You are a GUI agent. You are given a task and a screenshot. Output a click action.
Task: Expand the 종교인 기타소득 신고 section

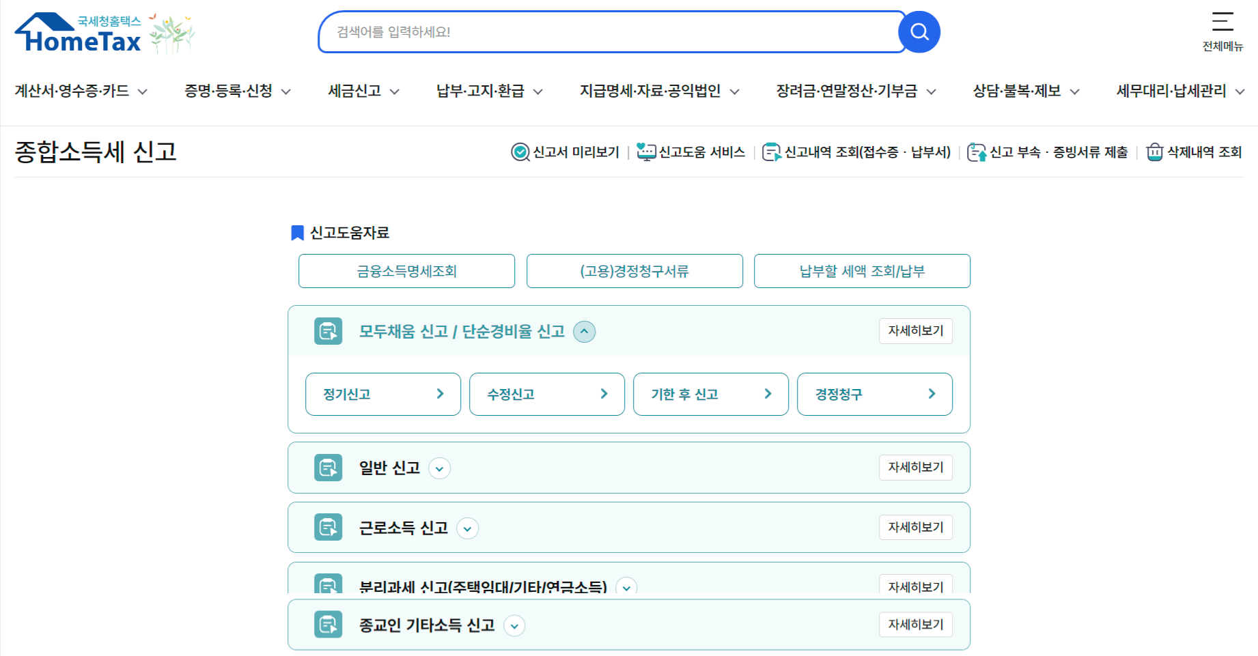pos(515,625)
